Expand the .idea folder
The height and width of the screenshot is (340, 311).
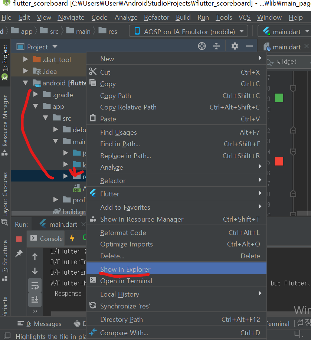click(x=25, y=71)
